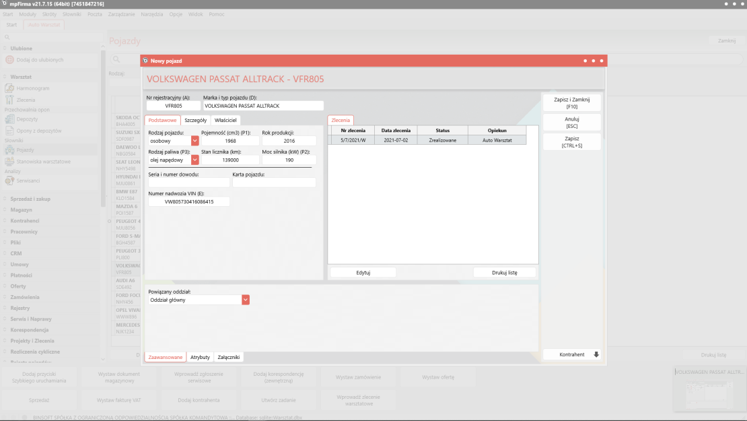This screenshot has width=747, height=421.
Task: Click the Seria i numer dowodu field
Action: 188,183
